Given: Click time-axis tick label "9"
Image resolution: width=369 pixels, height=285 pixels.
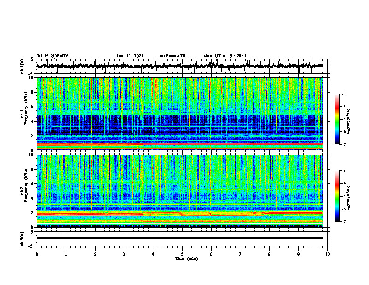Looking at the screenshot, I should [298, 254].
